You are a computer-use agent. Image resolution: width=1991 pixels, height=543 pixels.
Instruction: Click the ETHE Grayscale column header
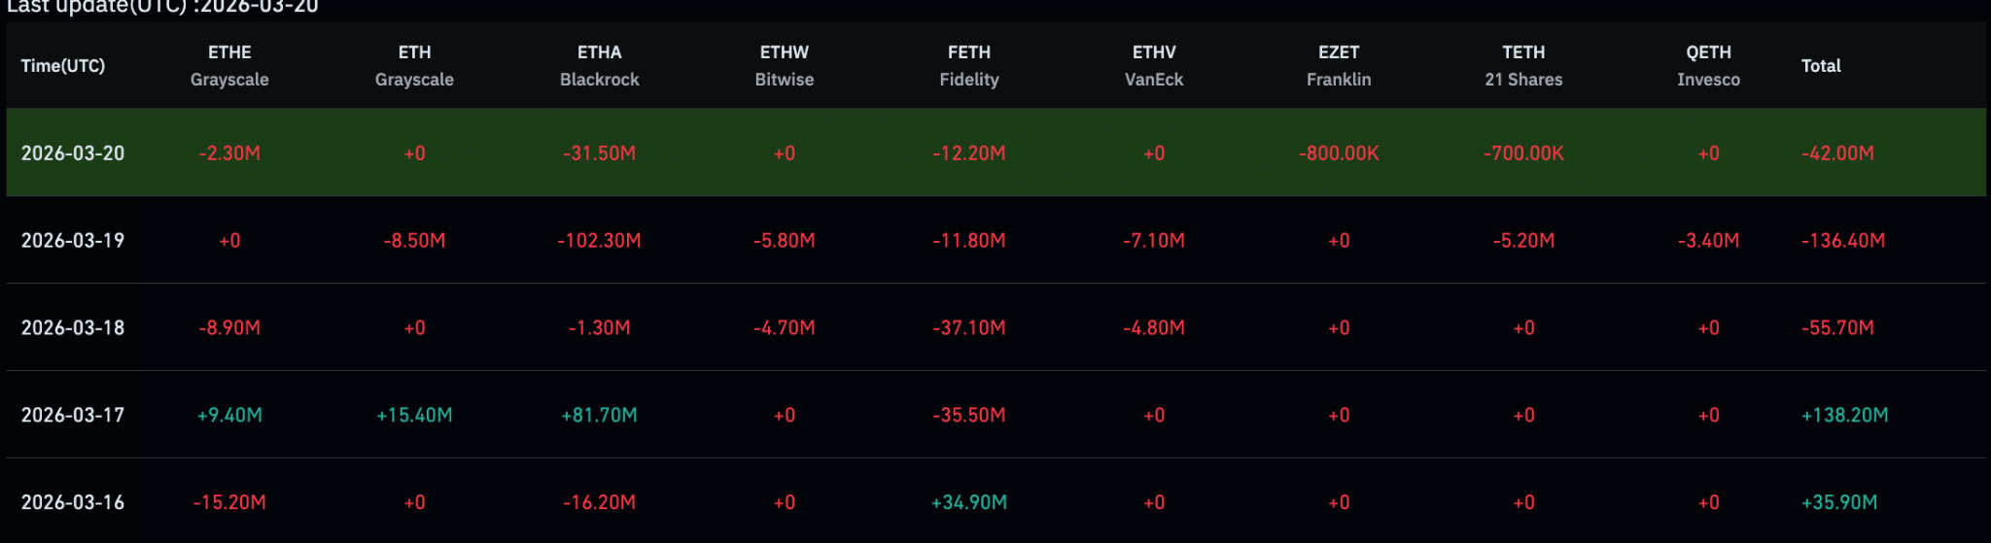229,65
